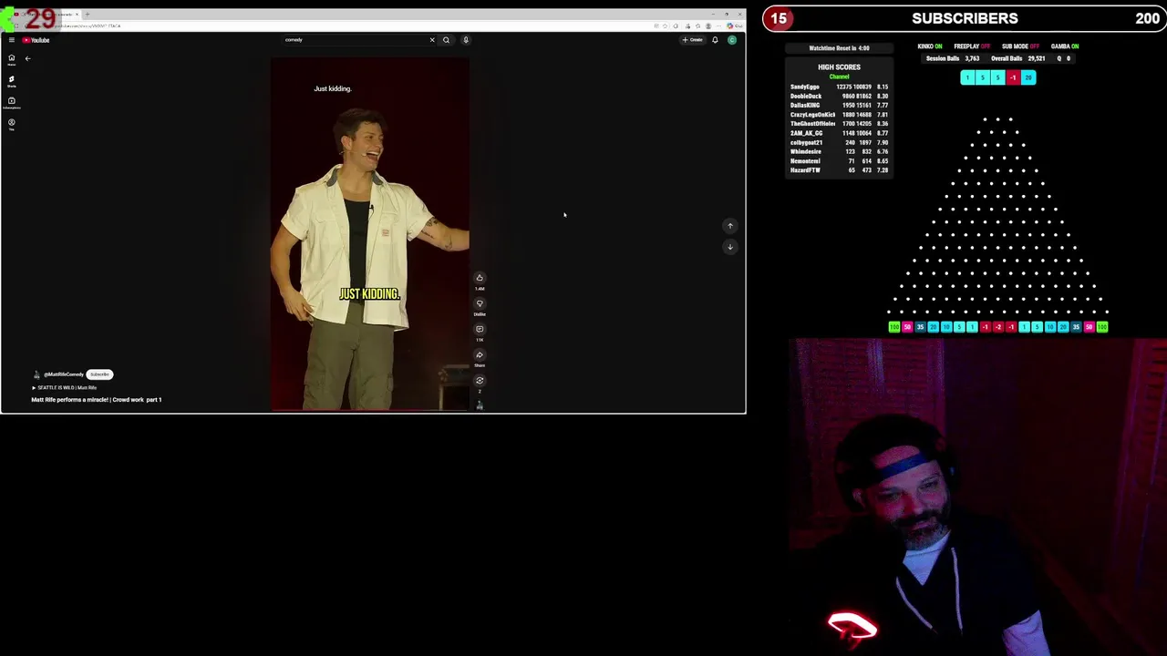Click the magnifier search button
The width and height of the screenshot is (1167, 656).
coord(446,40)
